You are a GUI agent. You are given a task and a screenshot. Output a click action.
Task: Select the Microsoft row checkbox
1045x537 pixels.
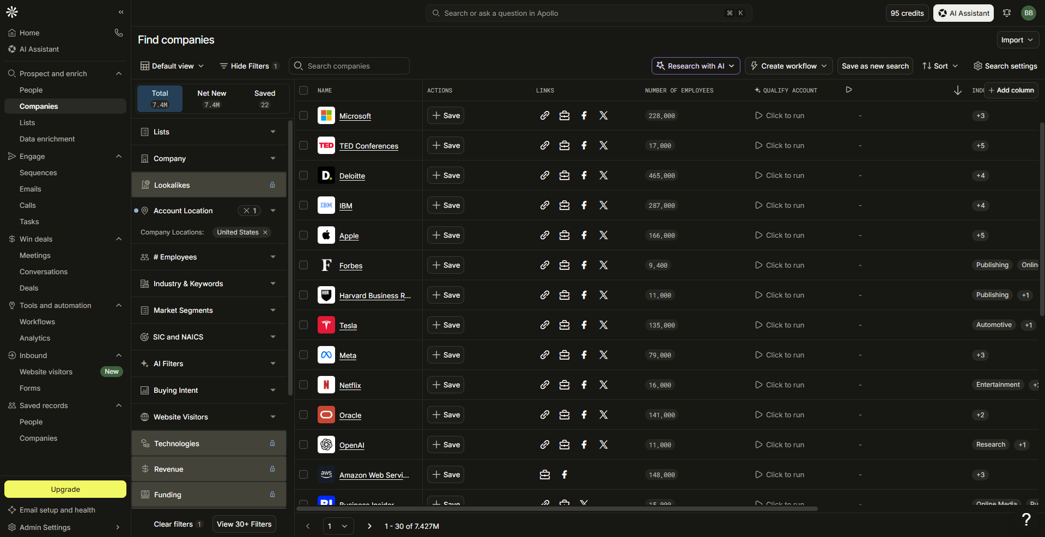tap(303, 115)
